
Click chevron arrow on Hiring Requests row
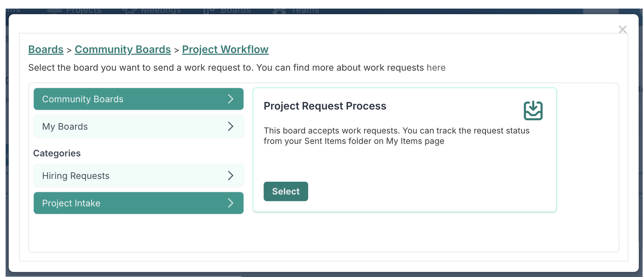230,176
